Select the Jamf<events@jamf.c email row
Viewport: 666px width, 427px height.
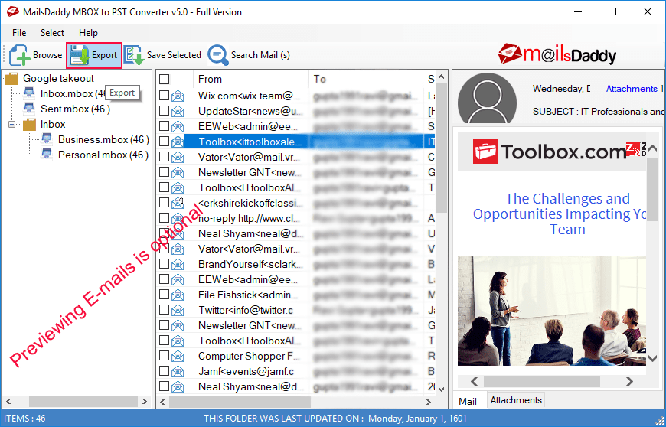pos(295,371)
